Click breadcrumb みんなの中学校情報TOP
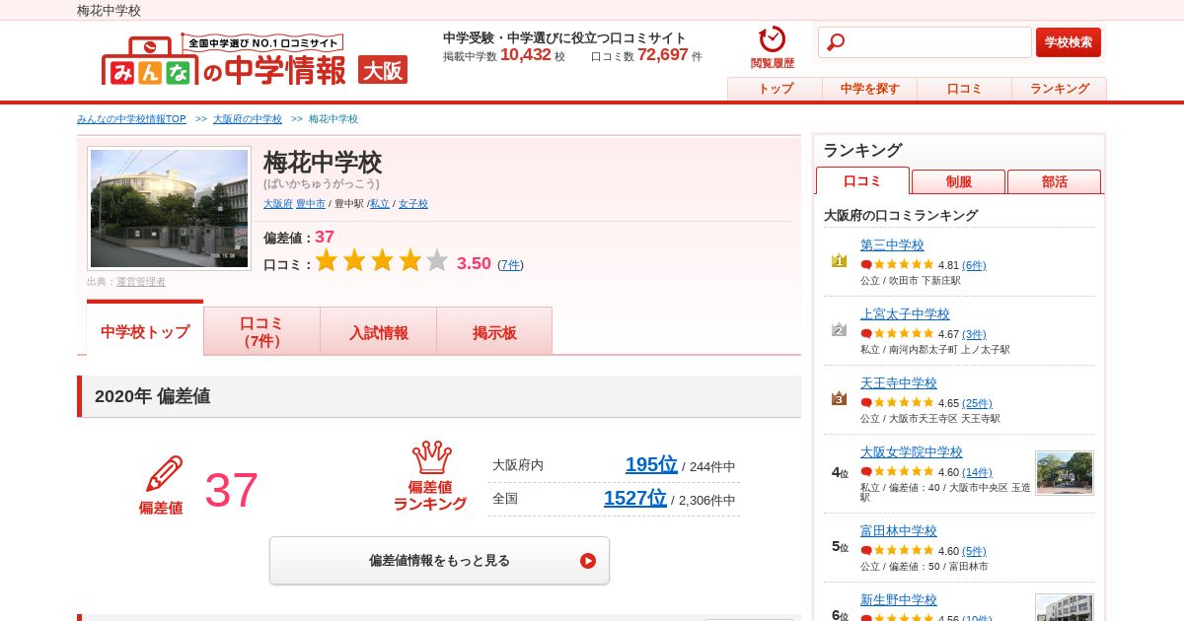1184x621 pixels. pos(131,118)
